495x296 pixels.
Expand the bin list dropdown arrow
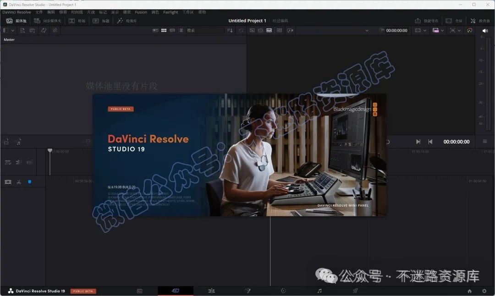point(13,30)
